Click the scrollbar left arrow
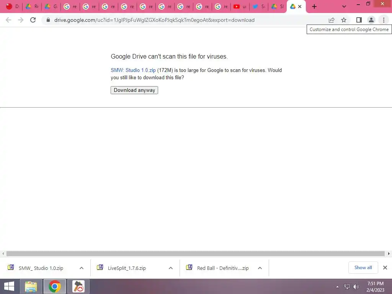The width and height of the screenshot is (392, 294). point(3,254)
